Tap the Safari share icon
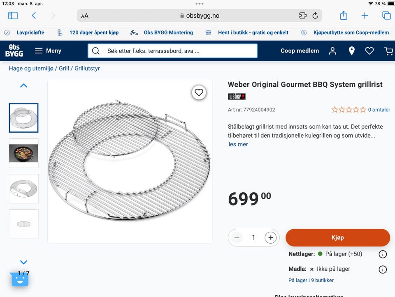The height and width of the screenshot is (297, 395). 344,16
